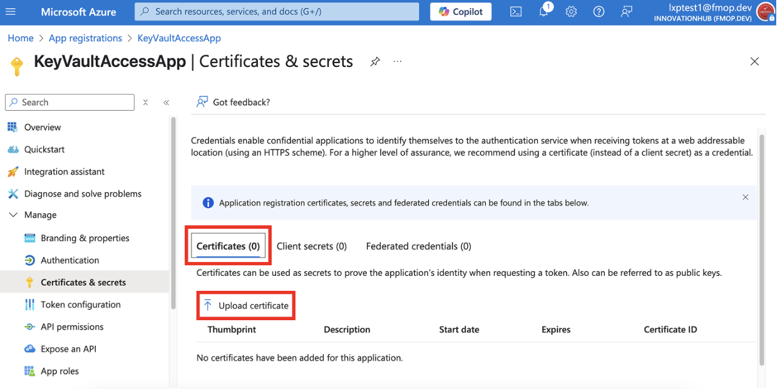Close the Certificates & secrets blade

point(754,61)
